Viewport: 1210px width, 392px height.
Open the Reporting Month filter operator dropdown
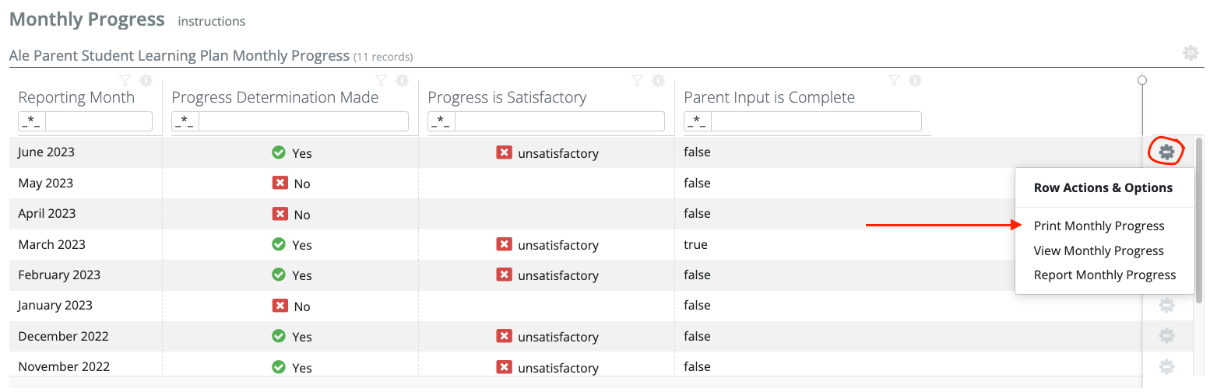pyautogui.click(x=32, y=121)
